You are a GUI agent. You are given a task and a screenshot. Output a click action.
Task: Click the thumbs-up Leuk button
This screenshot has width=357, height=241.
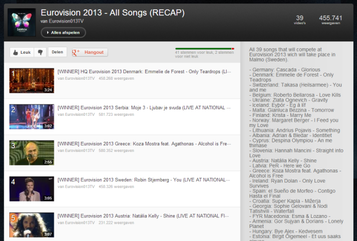click(22, 52)
